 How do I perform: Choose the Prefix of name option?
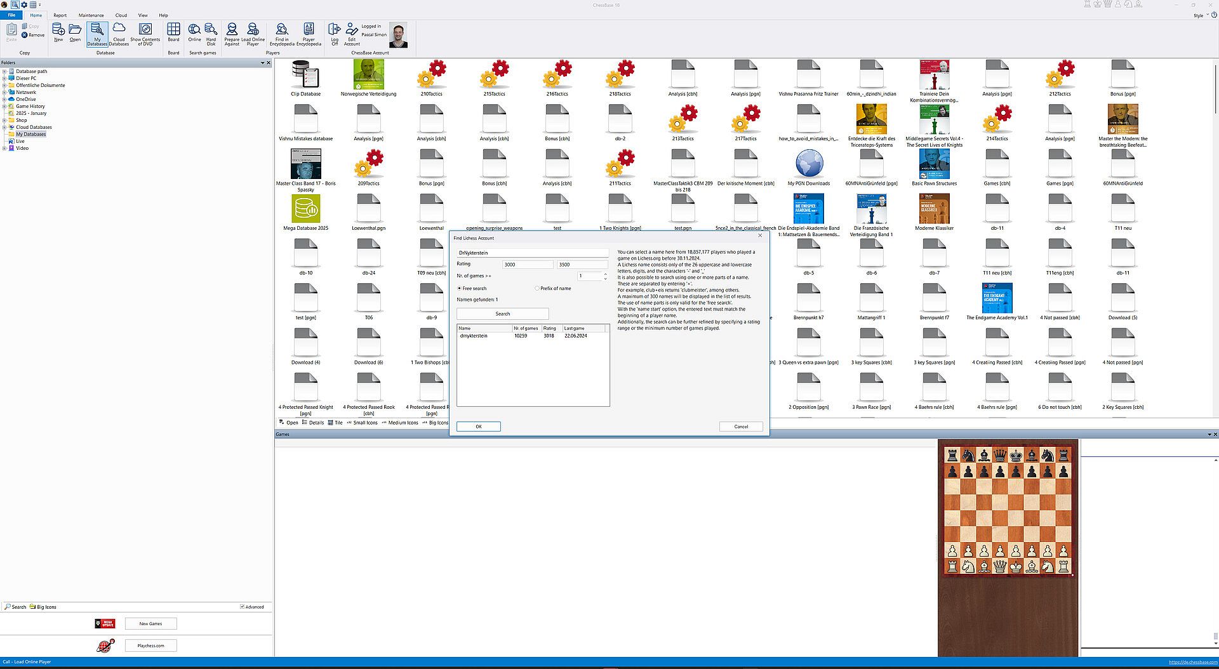[x=537, y=288]
